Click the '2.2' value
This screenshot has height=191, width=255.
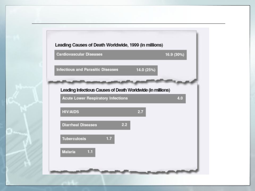[124, 125]
